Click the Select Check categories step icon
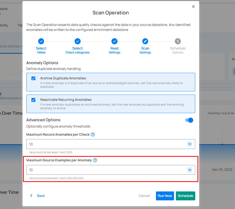235x209 pixels. tap(77, 41)
